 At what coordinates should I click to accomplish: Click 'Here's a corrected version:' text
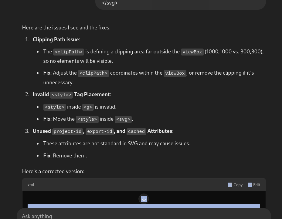click(x=53, y=171)
